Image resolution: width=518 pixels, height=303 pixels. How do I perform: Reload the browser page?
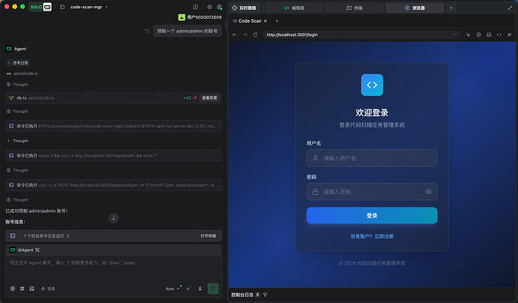(x=255, y=35)
